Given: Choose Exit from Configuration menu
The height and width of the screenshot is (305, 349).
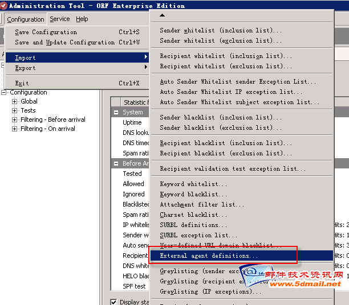Looking at the screenshot, I should point(77,83).
